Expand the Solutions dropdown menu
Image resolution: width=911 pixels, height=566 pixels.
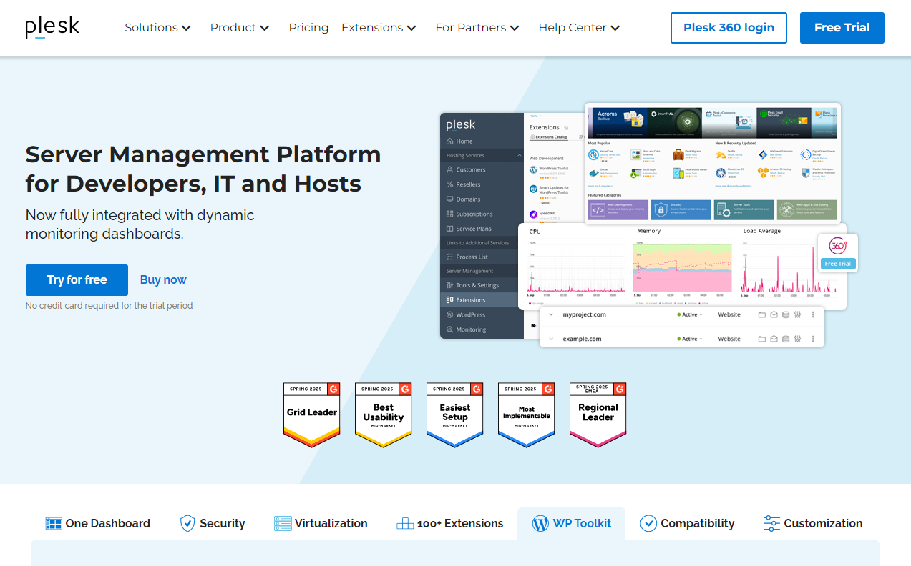coord(157,28)
